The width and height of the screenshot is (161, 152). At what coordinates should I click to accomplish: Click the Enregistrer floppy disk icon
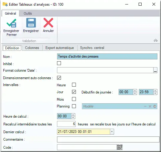(x=31, y=23)
